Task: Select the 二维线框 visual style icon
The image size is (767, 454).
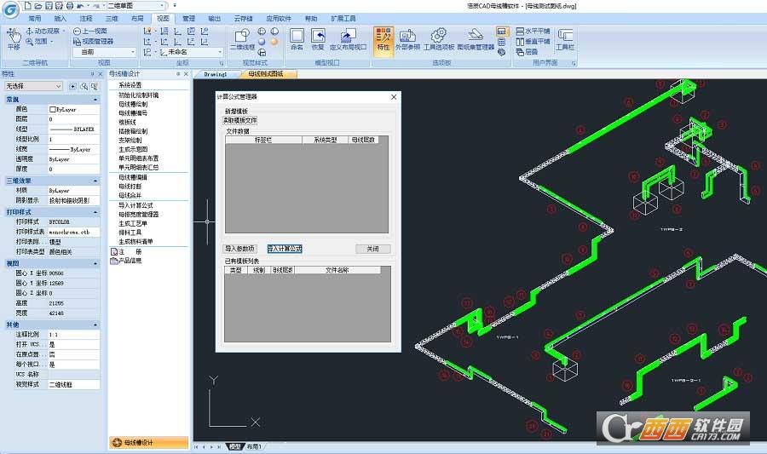Action: [242, 39]
